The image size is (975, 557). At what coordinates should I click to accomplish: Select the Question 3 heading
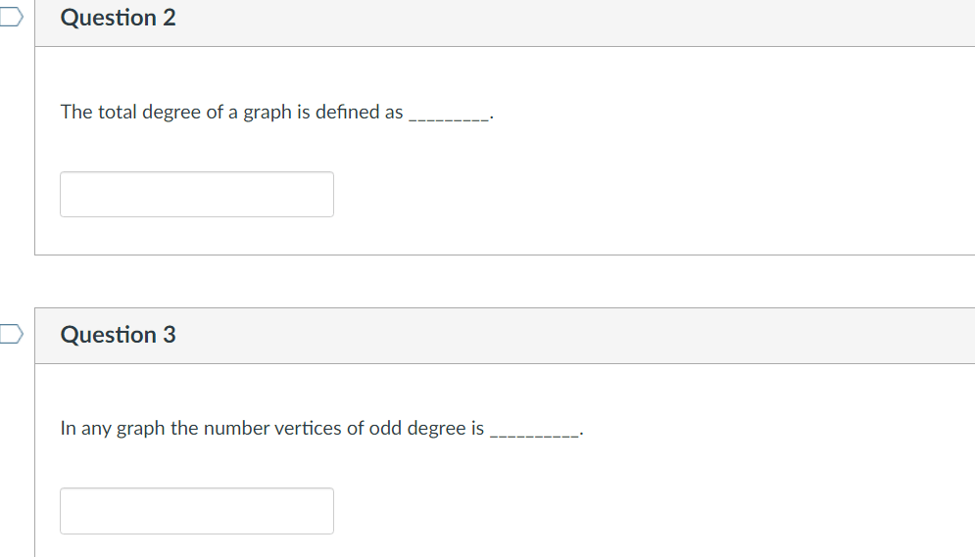119,335
